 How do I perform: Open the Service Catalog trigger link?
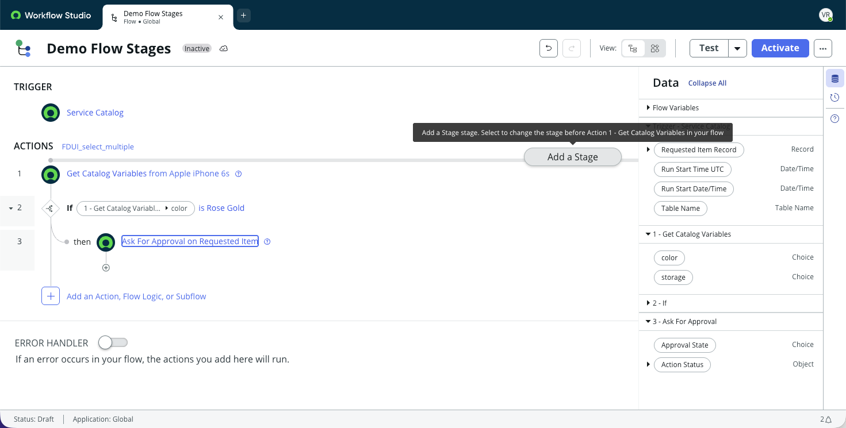(x=95, y=113)
